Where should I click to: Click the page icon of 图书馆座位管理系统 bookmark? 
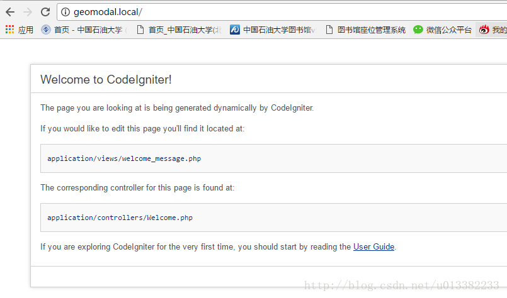tap(329, 30)
